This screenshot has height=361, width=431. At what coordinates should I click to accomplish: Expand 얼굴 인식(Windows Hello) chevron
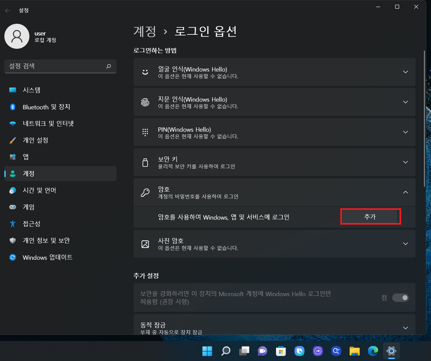[406, 72]
